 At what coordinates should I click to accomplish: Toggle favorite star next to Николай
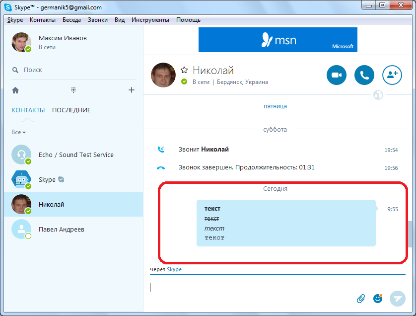[184, 70]
